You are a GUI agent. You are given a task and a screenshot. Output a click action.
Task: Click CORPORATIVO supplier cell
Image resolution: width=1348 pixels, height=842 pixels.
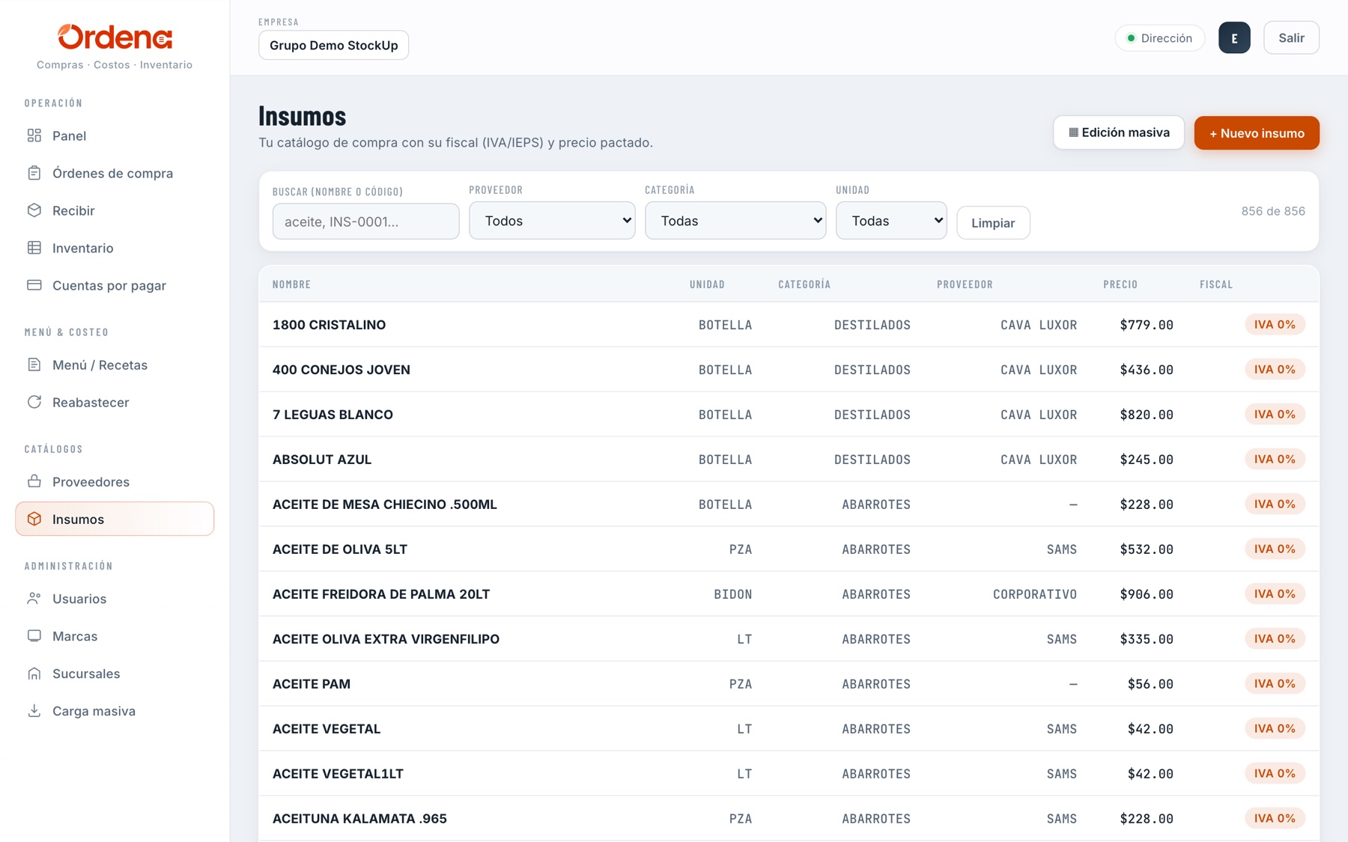click(x=1035, y=594)
